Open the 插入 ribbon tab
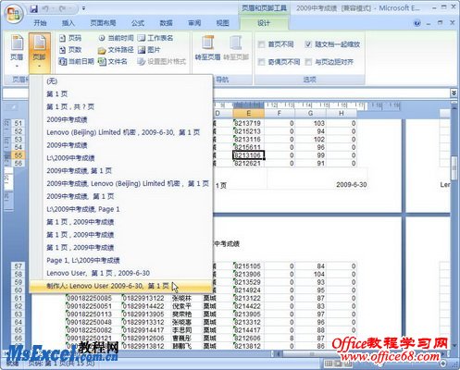 tap(68, 23)
